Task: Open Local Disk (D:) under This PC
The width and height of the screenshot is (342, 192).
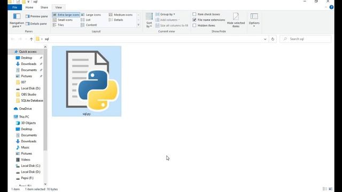Action: (30, 172)
